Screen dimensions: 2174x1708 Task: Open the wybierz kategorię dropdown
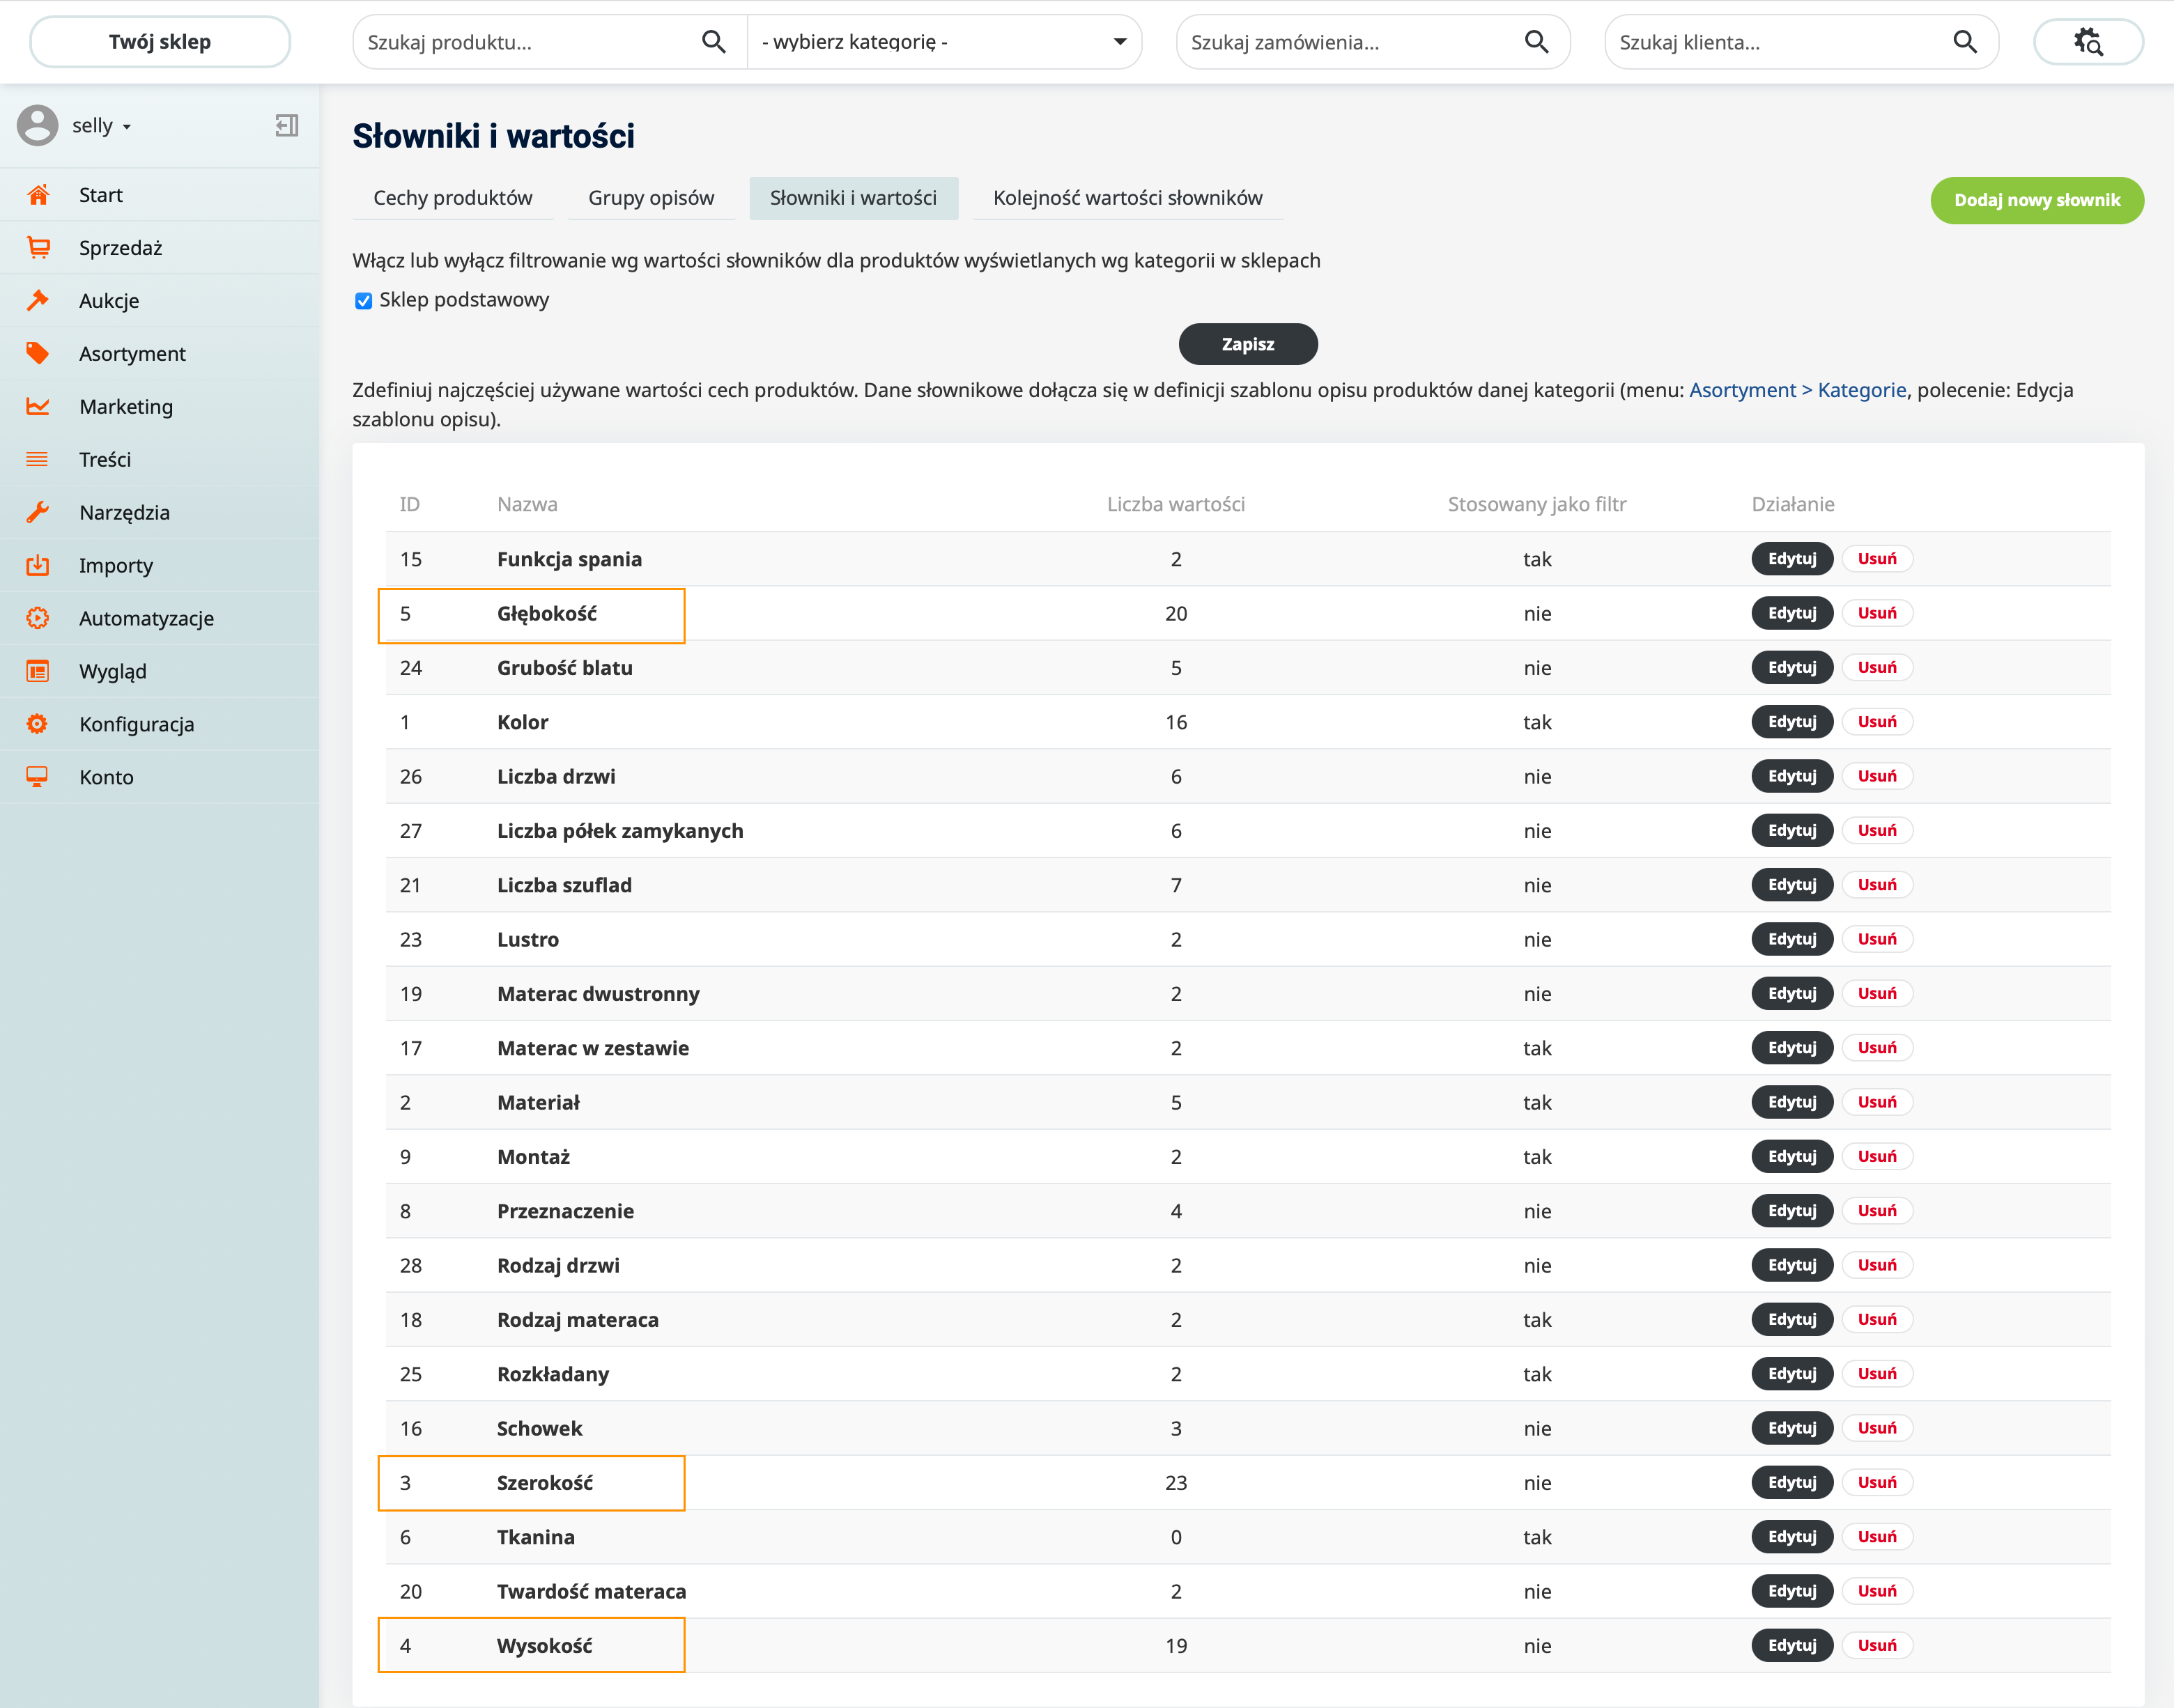[x=943, y=42]
